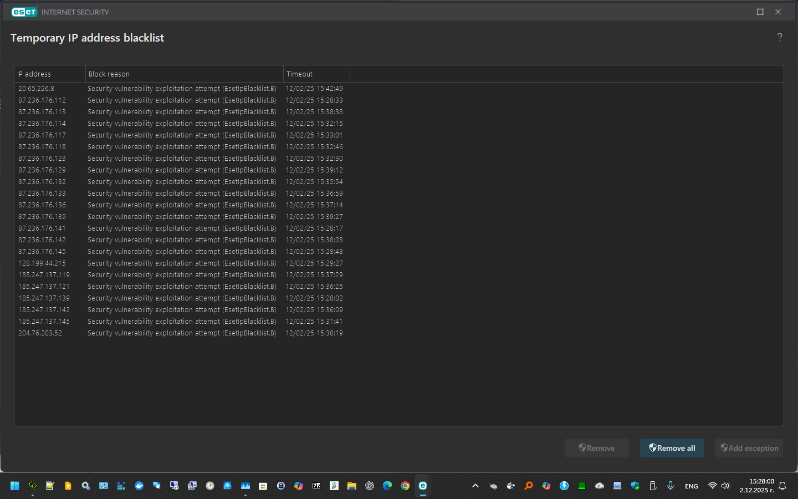
Task: Select the row for IP 204.76.203.52
Action: pyautogui.click(x=40, y=333)
